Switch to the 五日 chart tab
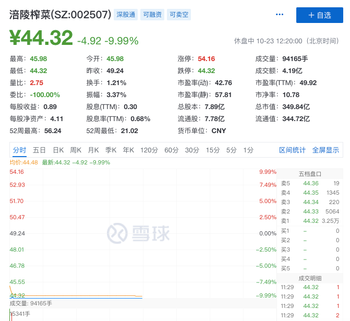The width and height of the screenshot is (350, 321). 39,150
